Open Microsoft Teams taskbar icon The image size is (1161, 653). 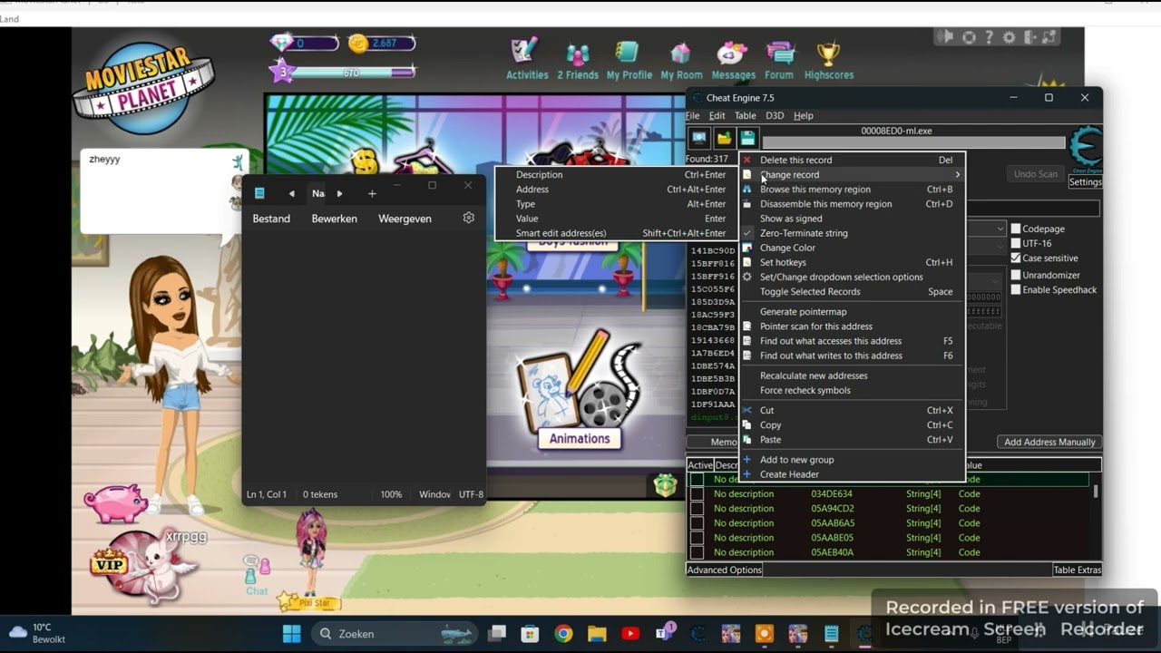pyautogui.click(x=664, y=632)
